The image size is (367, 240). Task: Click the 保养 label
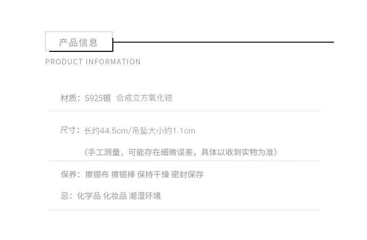click(x=69, y=175)
